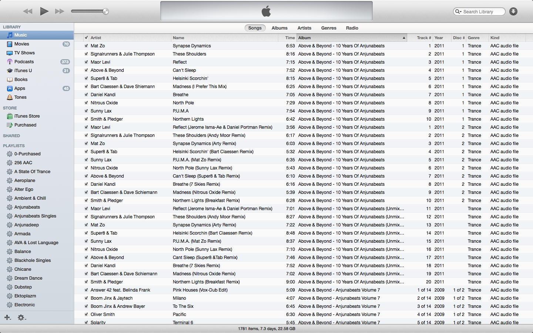Select the song P.U.M.A. (Mat Zo Remix) lasting 6:35

click(304, 160)
